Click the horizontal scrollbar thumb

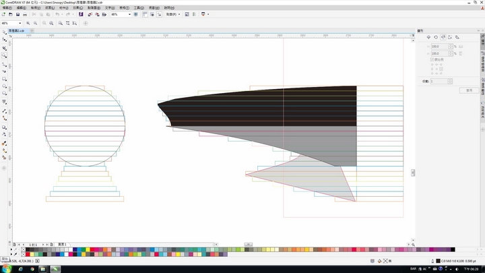pos(249,245)
